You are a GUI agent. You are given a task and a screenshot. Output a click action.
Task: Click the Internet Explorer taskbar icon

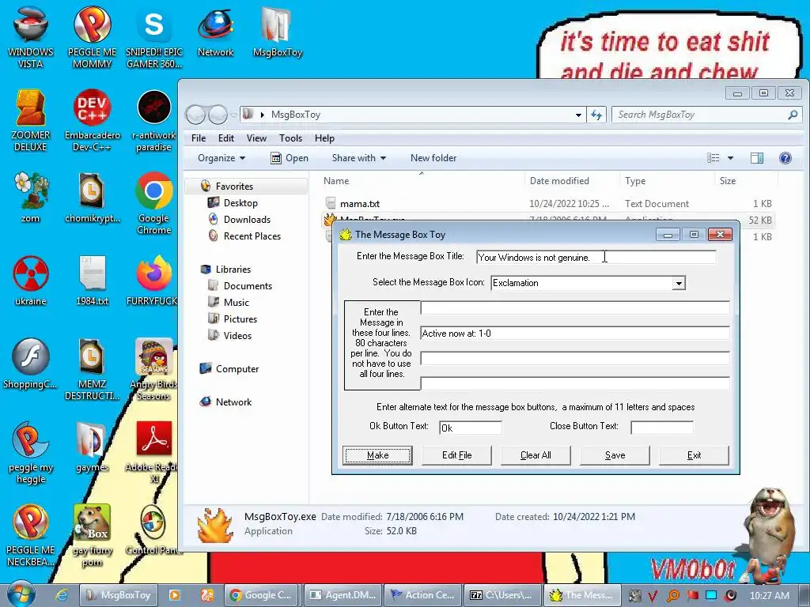point(62,595)
